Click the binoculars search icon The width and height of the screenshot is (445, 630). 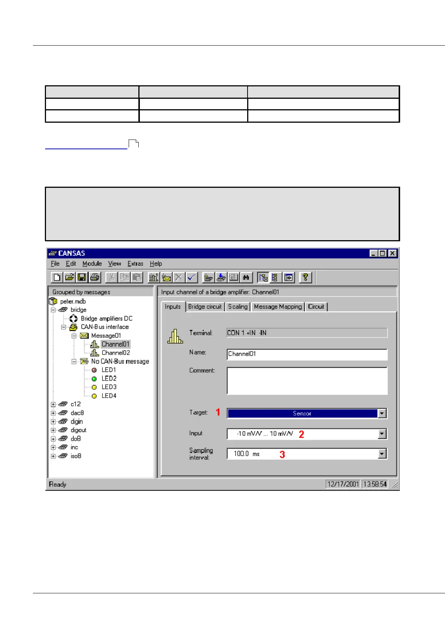coord(246,277)
